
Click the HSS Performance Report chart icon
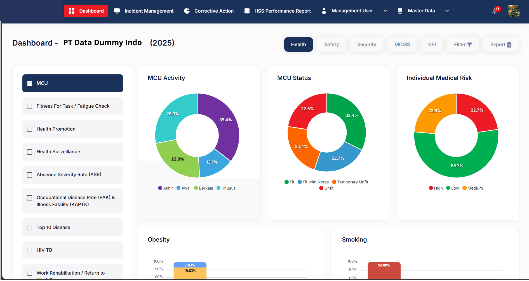pyautogui.click(x=247, y=11)
